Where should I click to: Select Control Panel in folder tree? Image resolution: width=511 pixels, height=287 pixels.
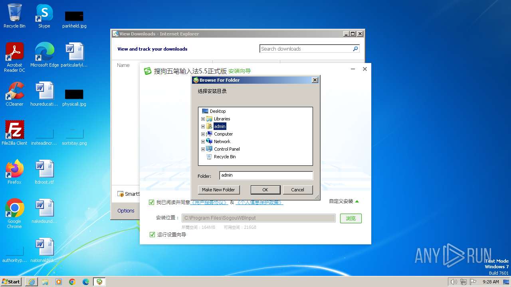click(x=227, y=149)
